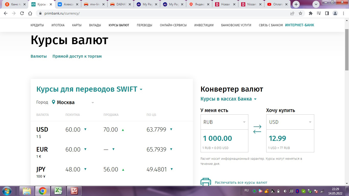Screen dimensions: 349x196
Task: Click the USD sale up arrow
Action: tap(123, 130)
